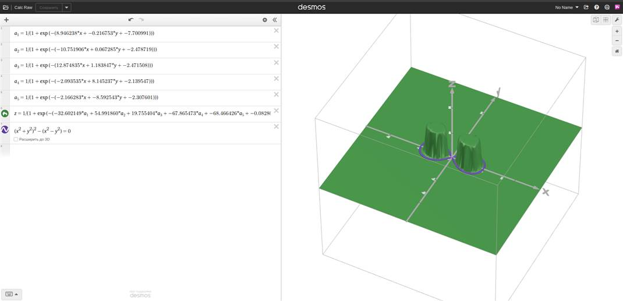Click the pink icon in header
Image resolution: width=623 pixels, height=301 pixels.
pos(617,7)
